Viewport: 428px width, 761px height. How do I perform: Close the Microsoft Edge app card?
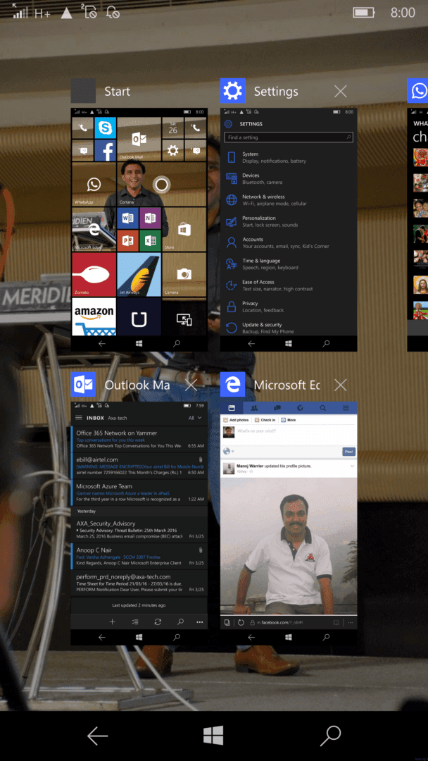tap(341, 385)
